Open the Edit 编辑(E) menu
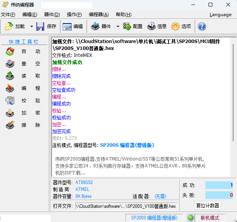Viewport: 237px width, 222px height. (30, 15)
